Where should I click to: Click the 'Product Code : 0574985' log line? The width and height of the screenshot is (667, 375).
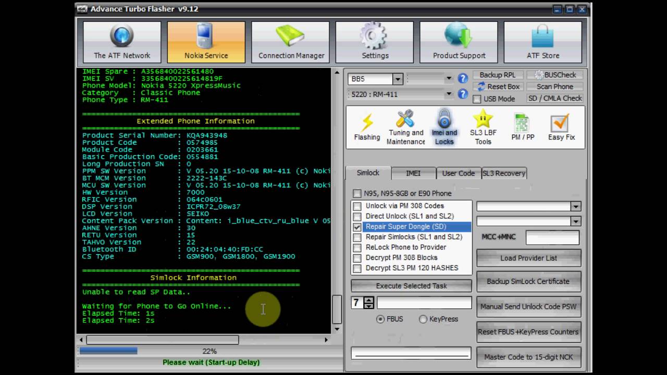coord(150,142)
